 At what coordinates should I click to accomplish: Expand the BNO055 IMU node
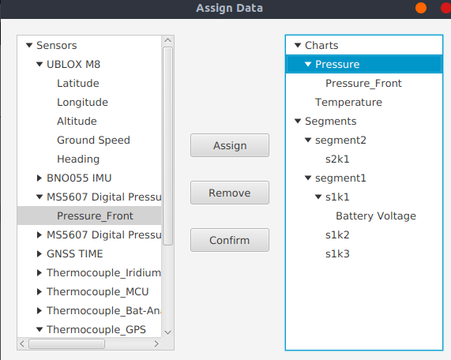pos(39,178)
